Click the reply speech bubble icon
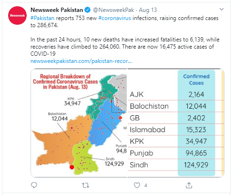 pyautogui.click(x=34, y=185)
